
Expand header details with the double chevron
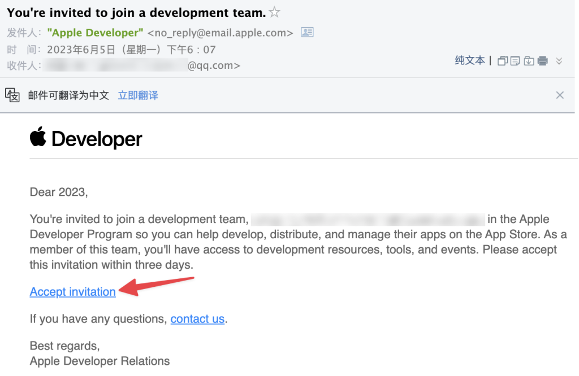pyautogui.click(x=559, y=61)
